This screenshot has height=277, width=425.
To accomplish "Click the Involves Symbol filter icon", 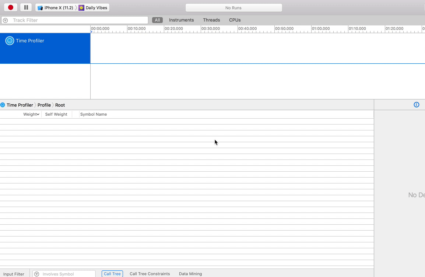I will [x=36, y=274].
